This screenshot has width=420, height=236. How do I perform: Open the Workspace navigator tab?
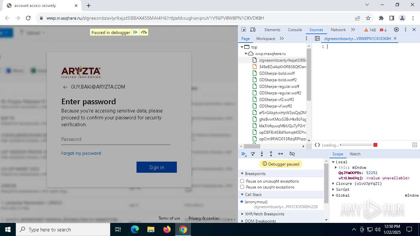point(265,39)
